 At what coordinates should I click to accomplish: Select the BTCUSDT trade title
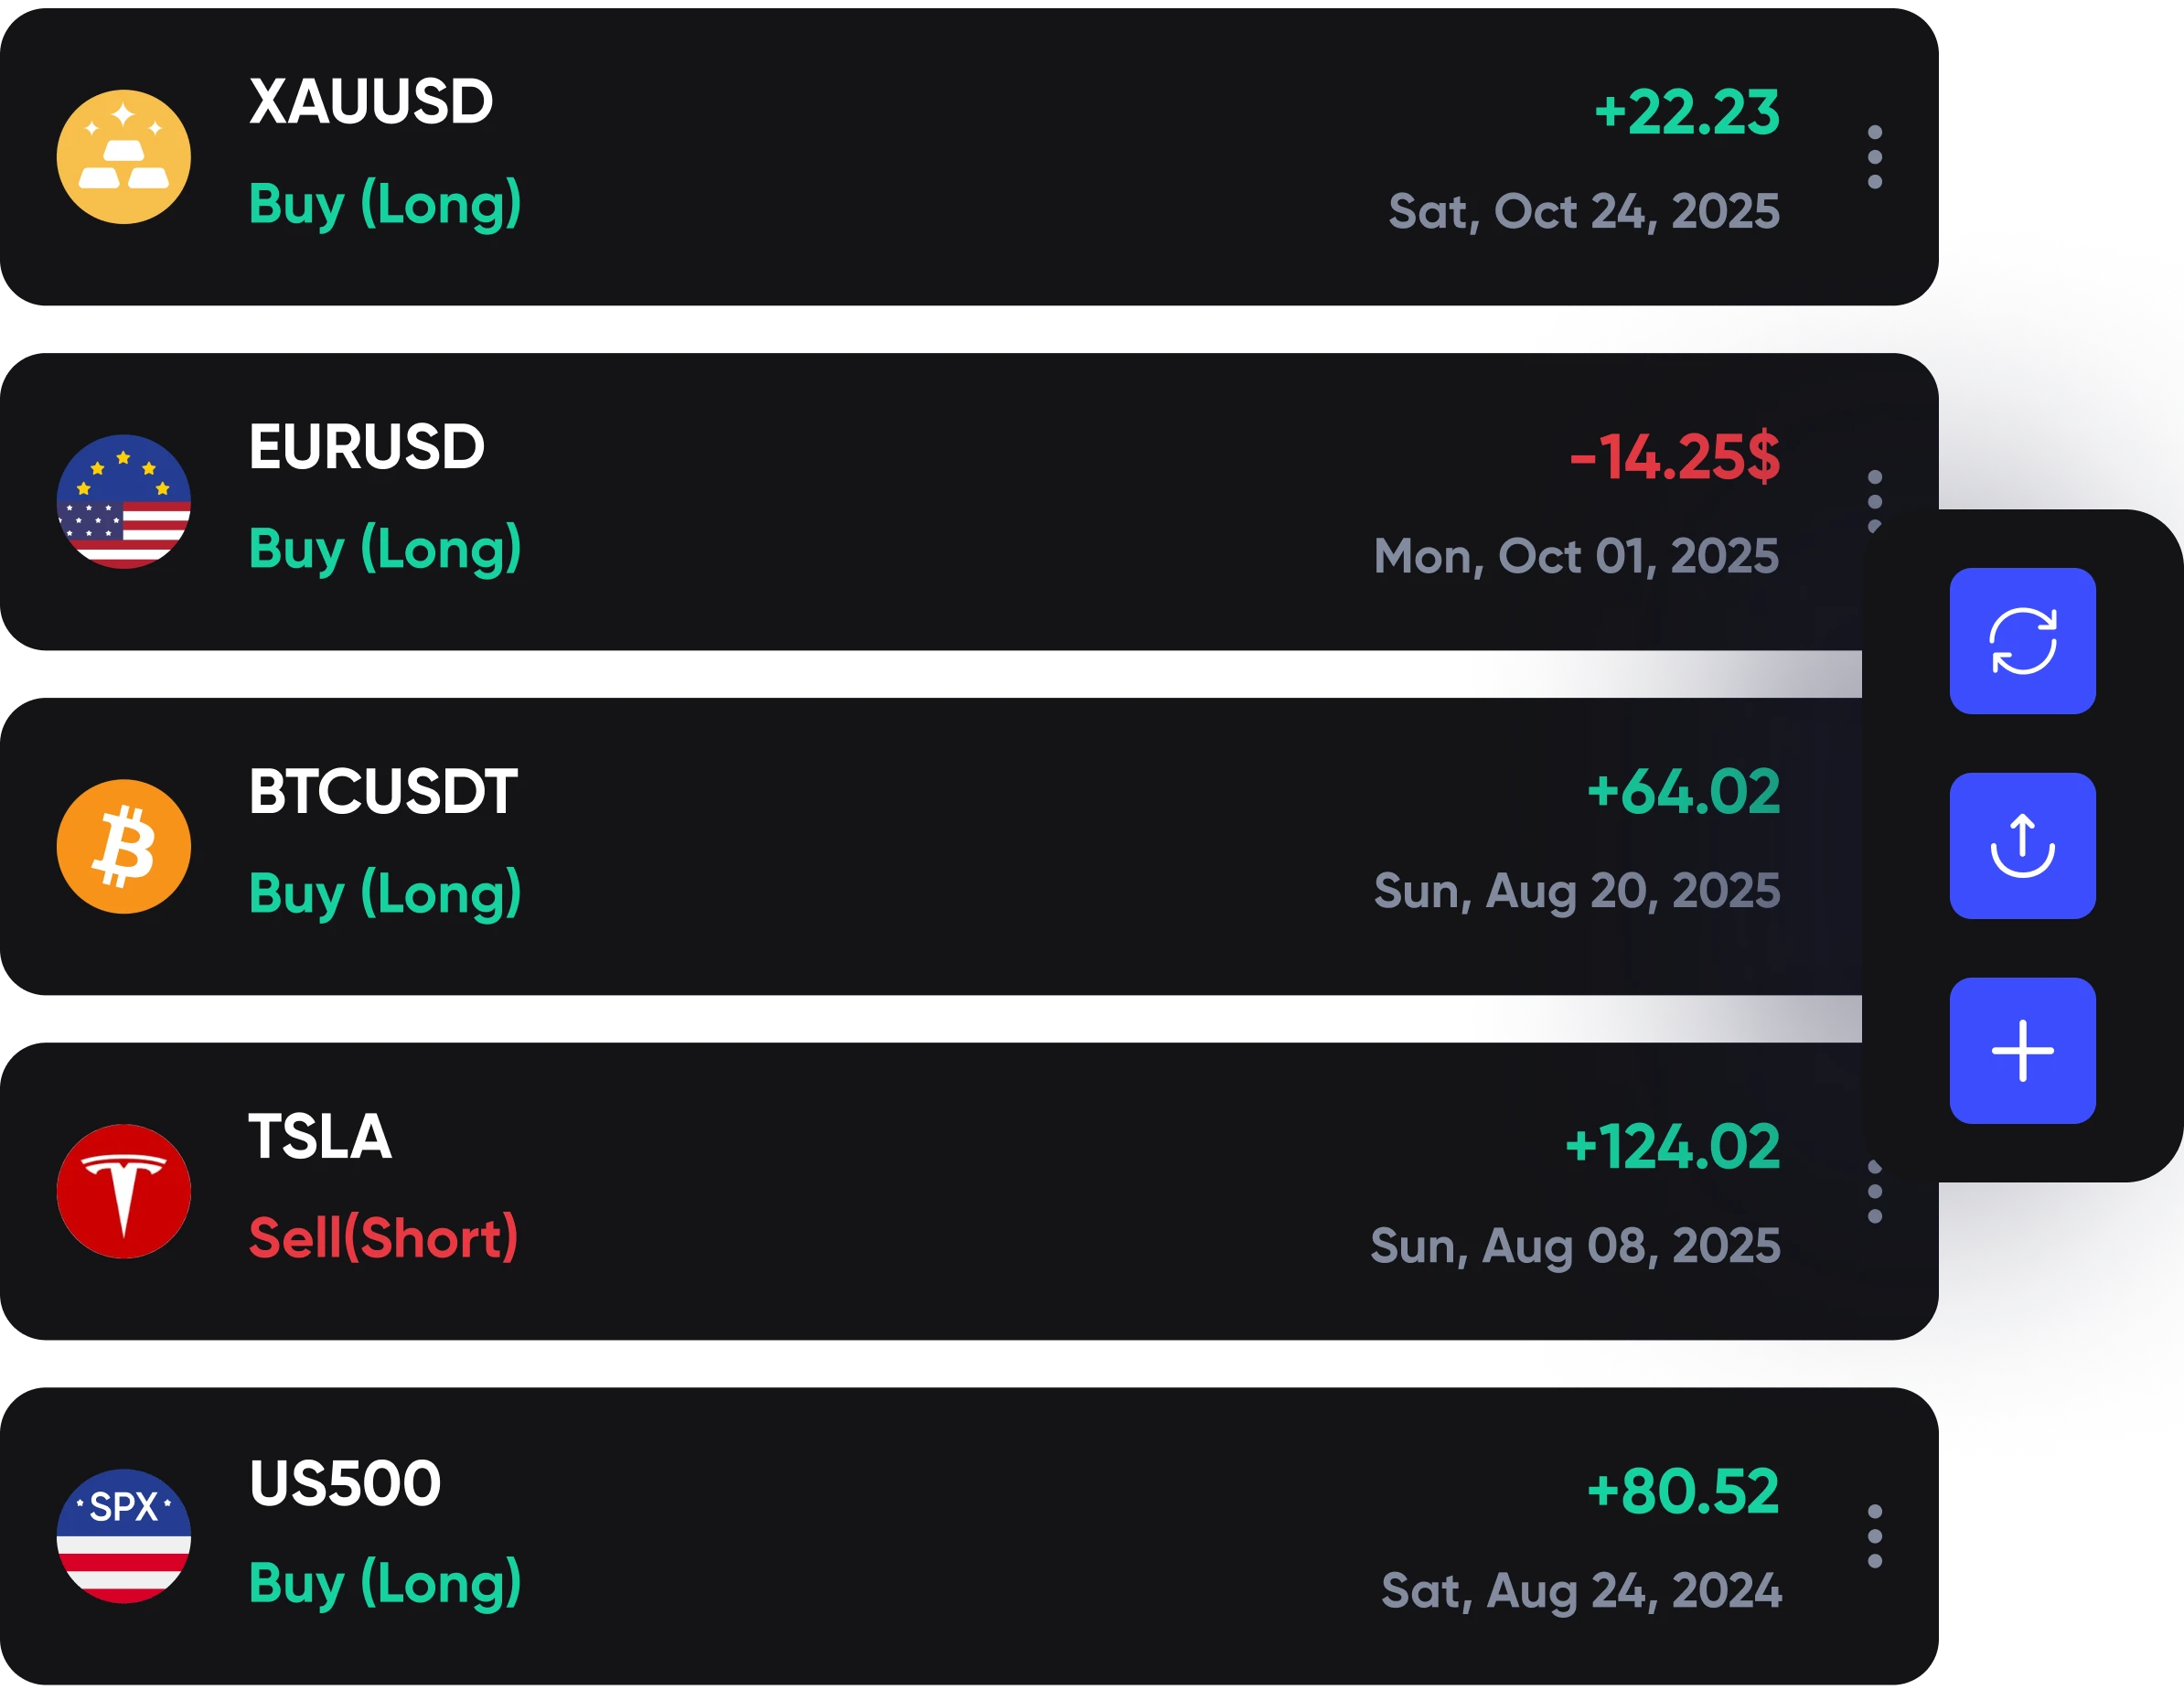(x=383, y=792)
